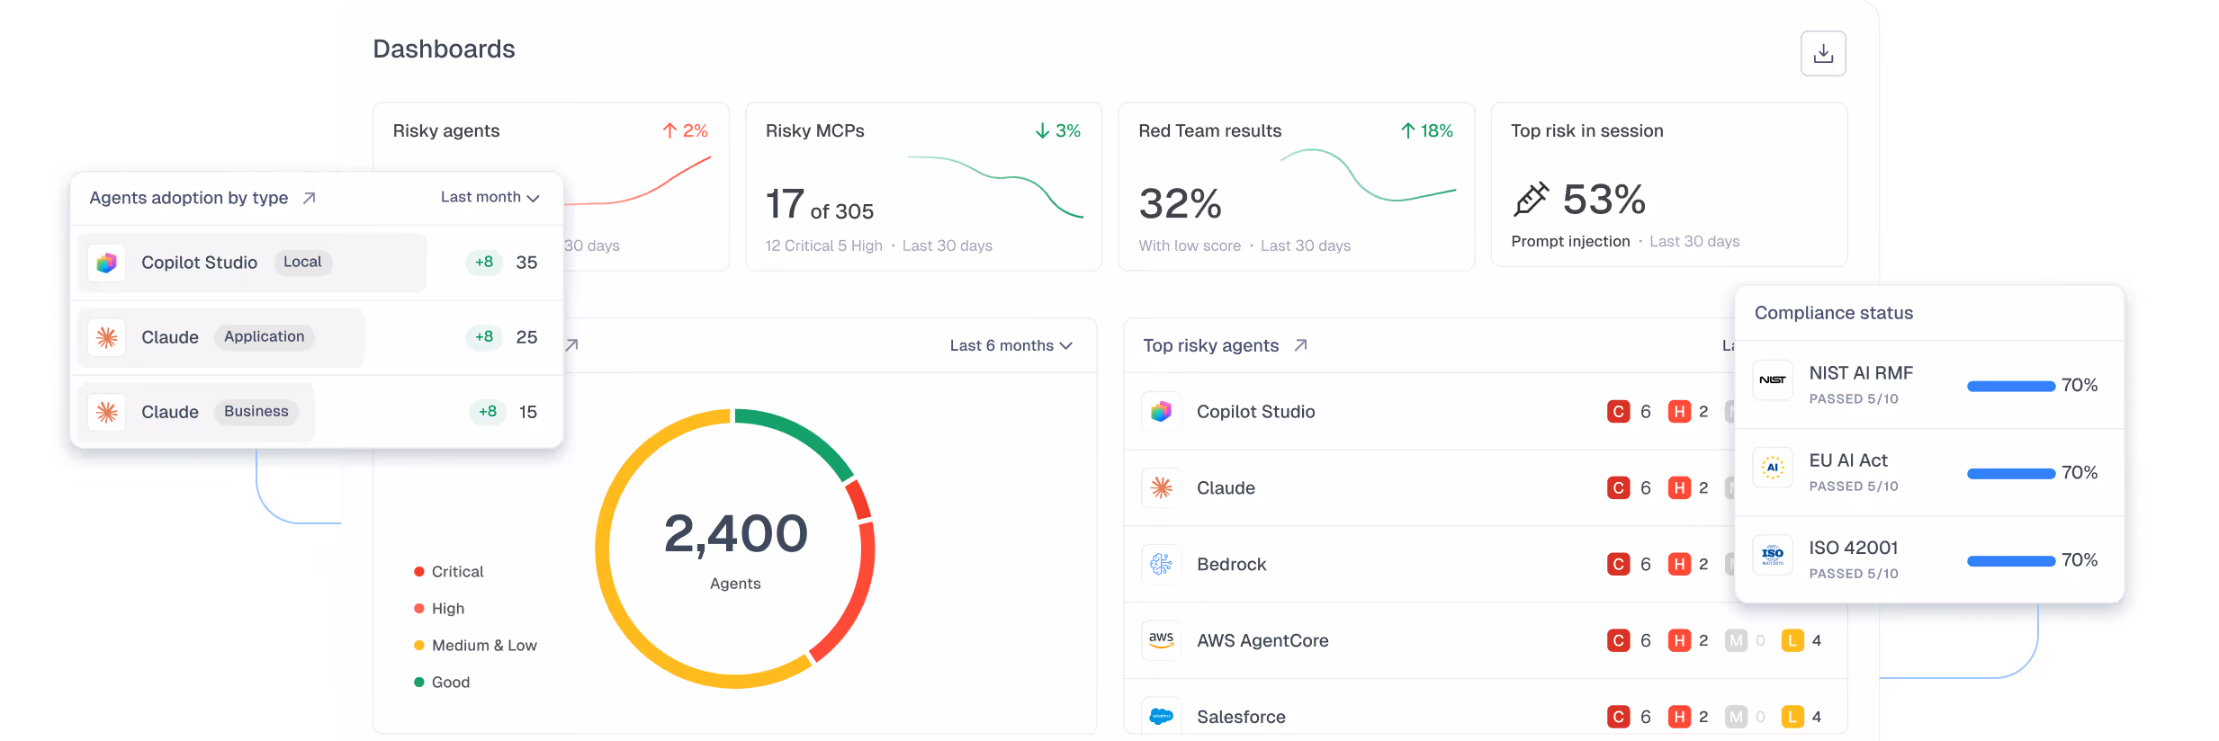Image resolution: width=2219 pixels, height=741 pixels.
Task: Open the Risky MCPs card
Action: [924, 186]
